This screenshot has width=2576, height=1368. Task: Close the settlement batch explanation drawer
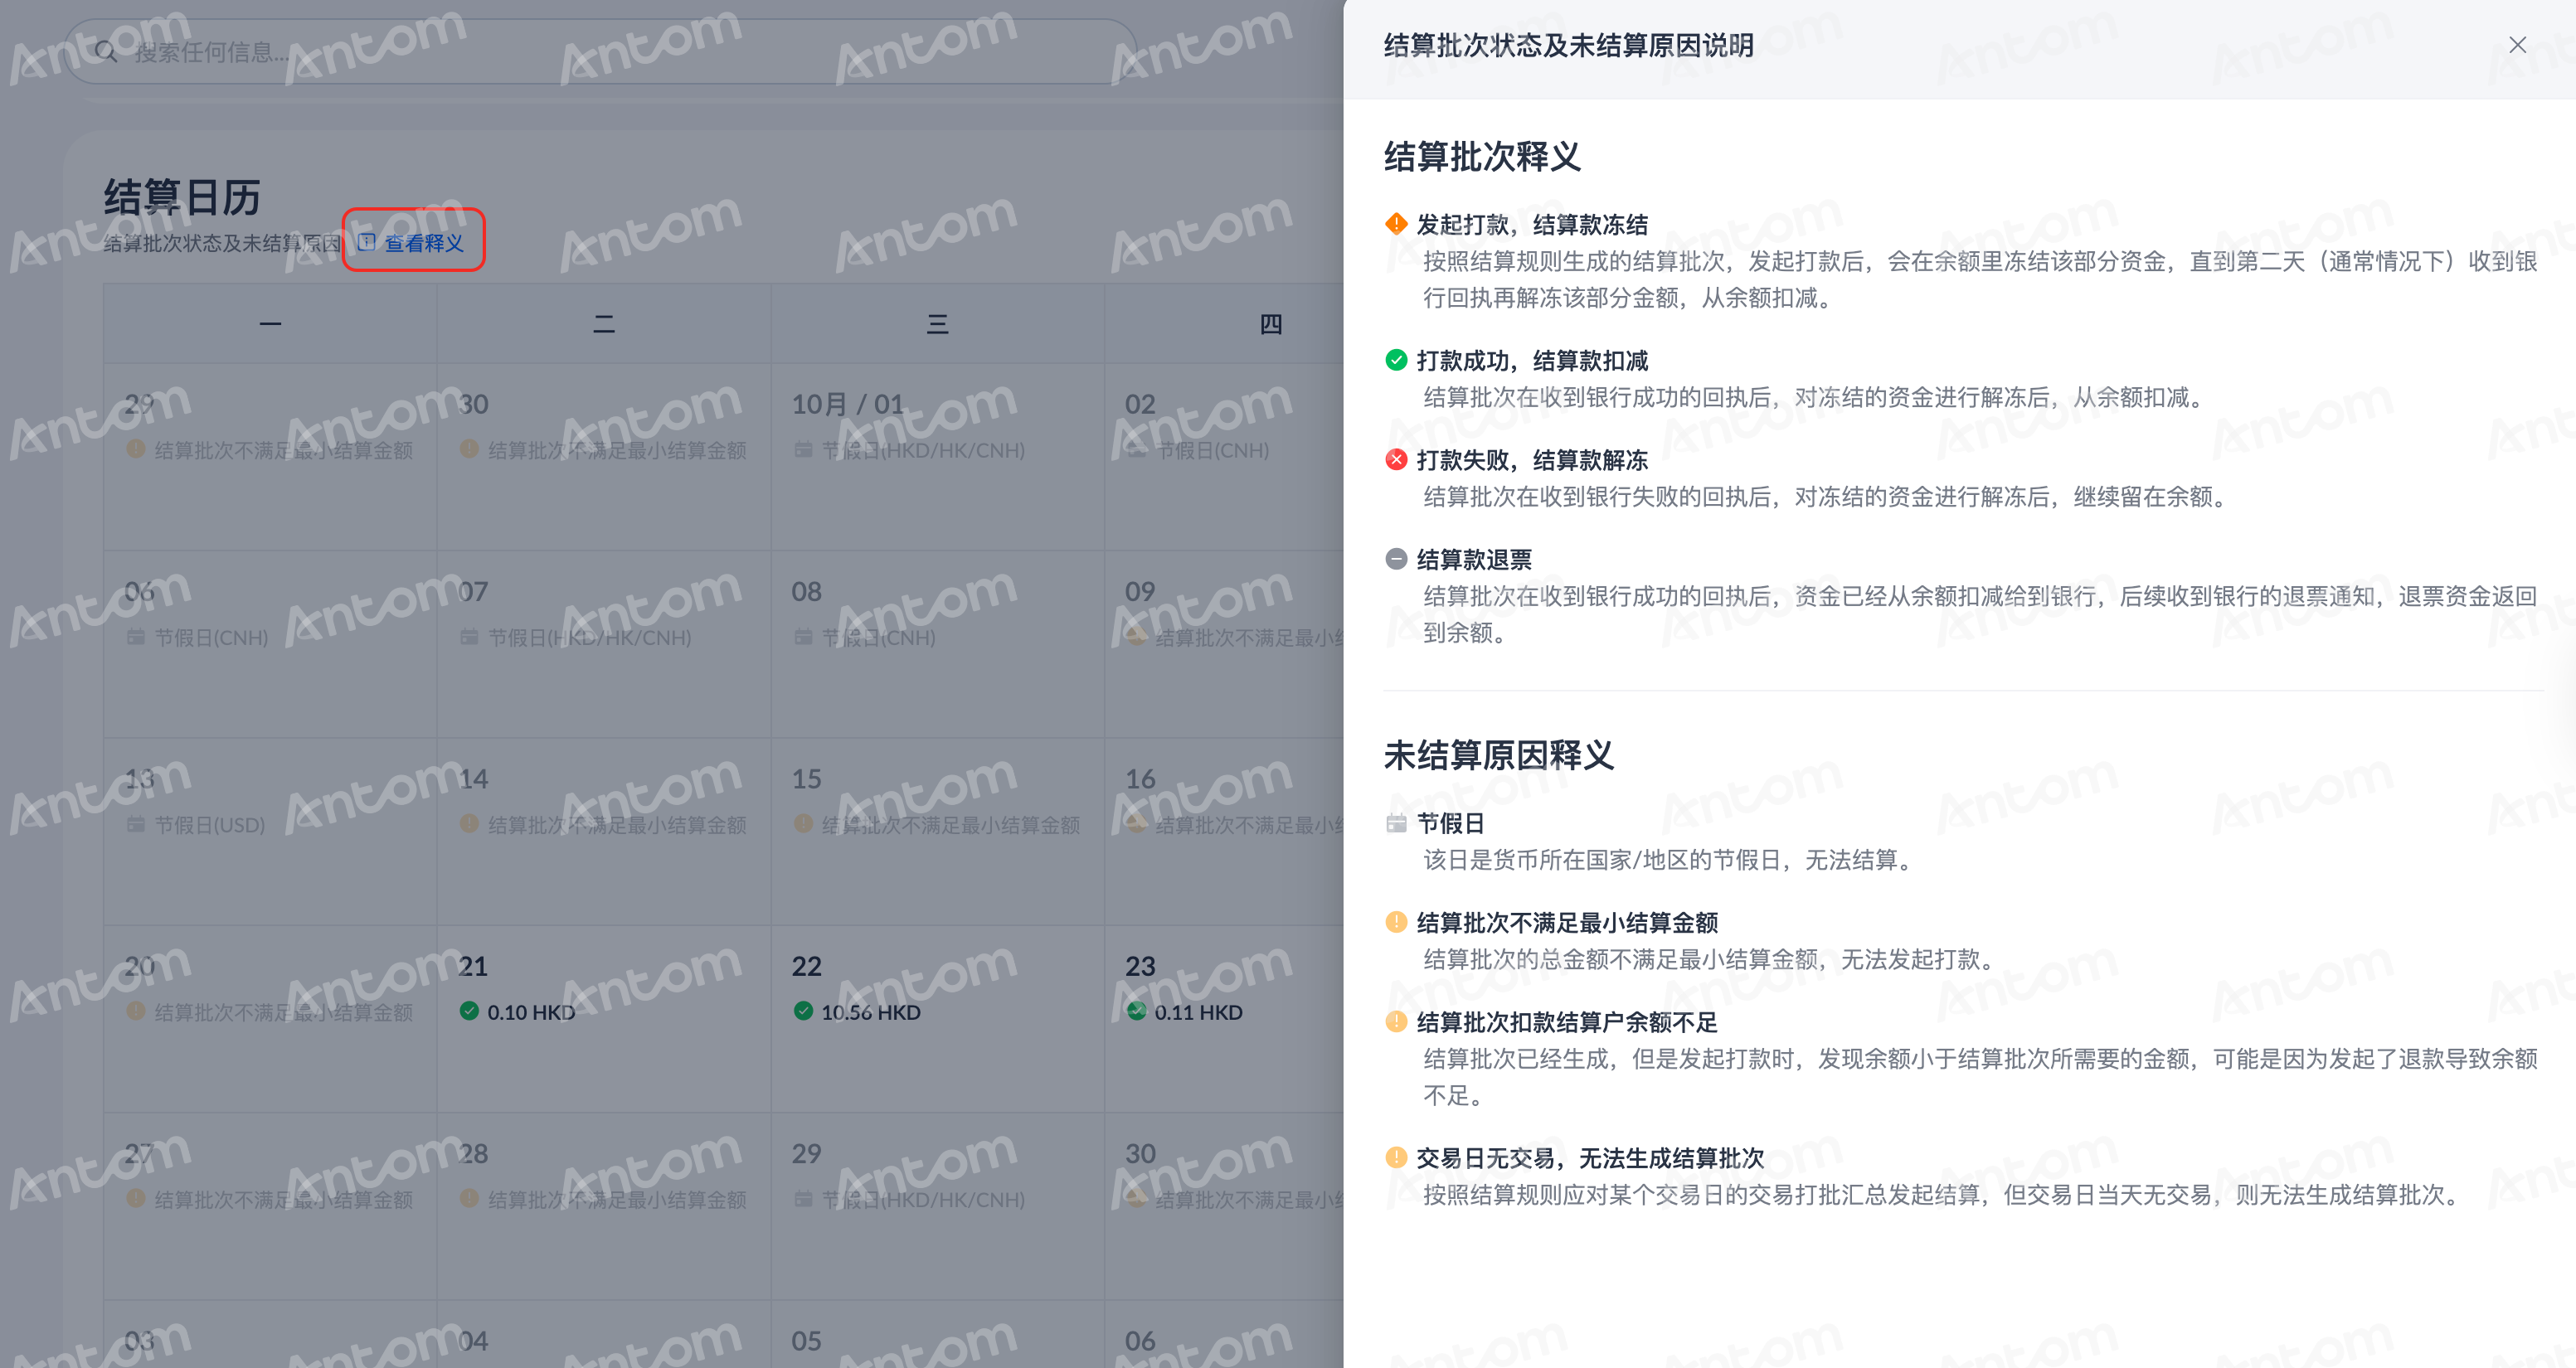coord(2517,45)
